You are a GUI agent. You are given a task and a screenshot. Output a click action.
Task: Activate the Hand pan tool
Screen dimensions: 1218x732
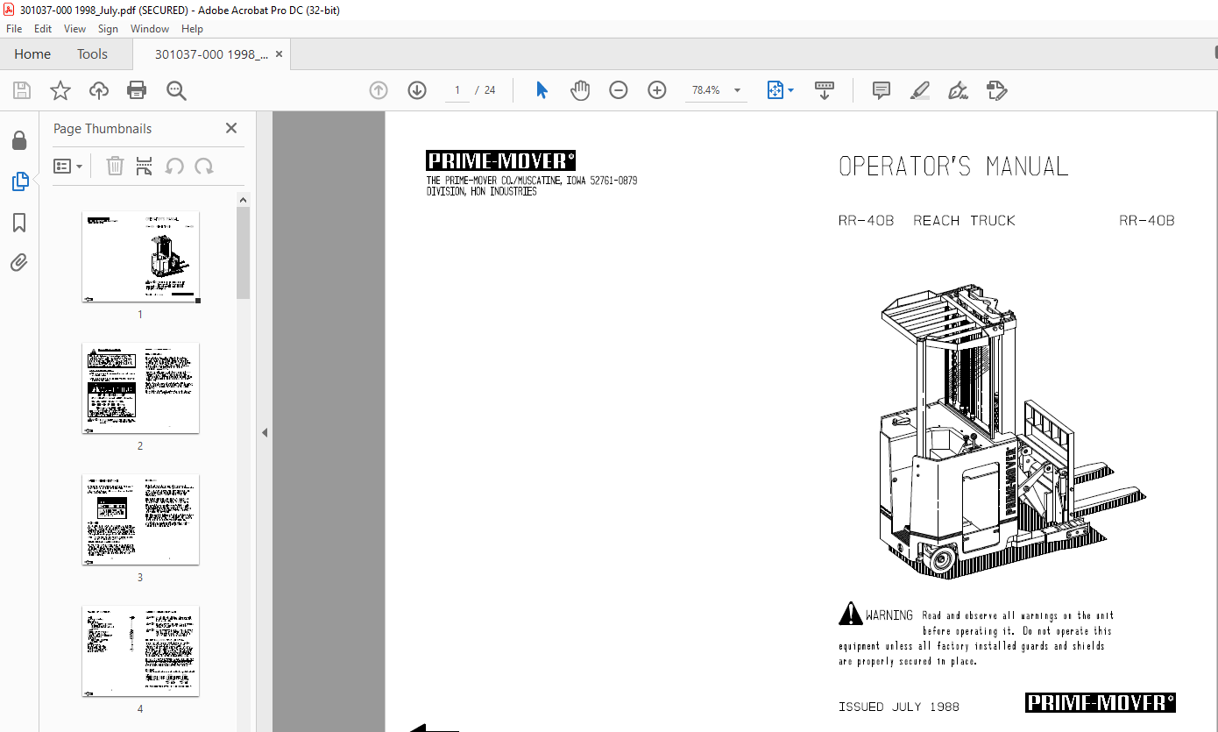click(580, 90)
